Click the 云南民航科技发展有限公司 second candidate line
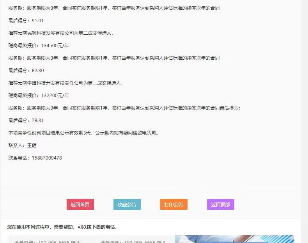This screenshot has width=308, height=243. click(x=61, y=33)
